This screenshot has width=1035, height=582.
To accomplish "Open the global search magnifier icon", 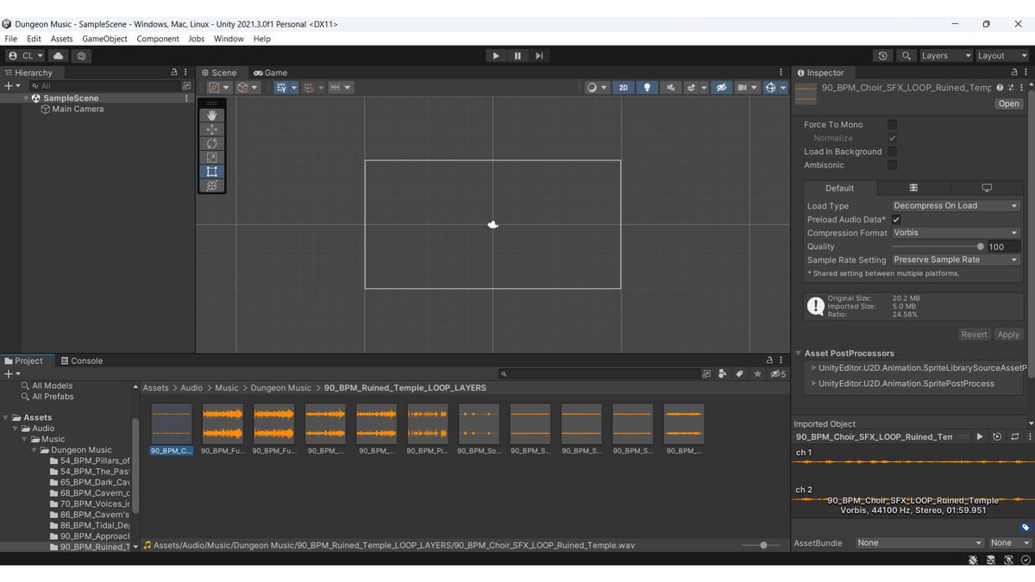I will coord(906,56).
